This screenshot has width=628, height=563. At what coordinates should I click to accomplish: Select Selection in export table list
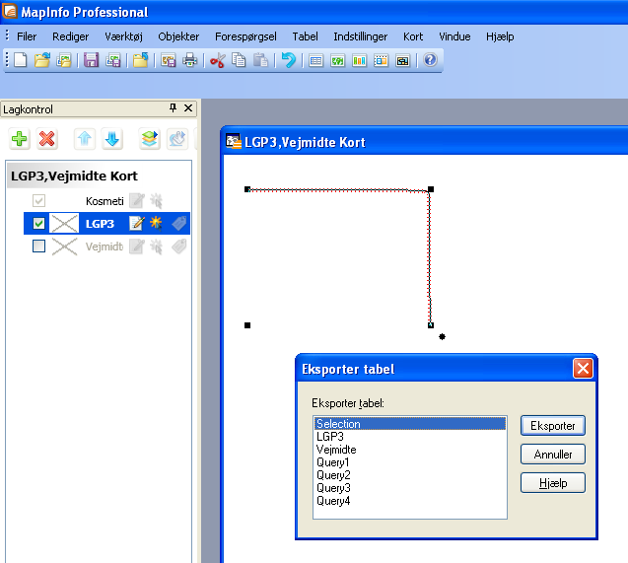410,424
